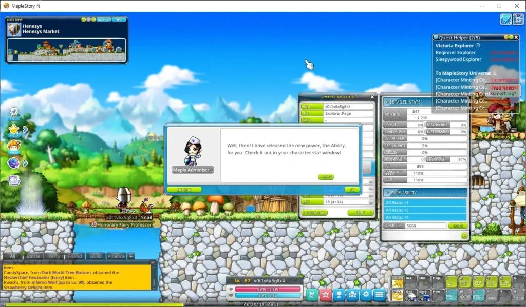Viewport: 526px width, 307px height.
Task: Click the Alliance Chat quick slot
Action: coord(505,282)
